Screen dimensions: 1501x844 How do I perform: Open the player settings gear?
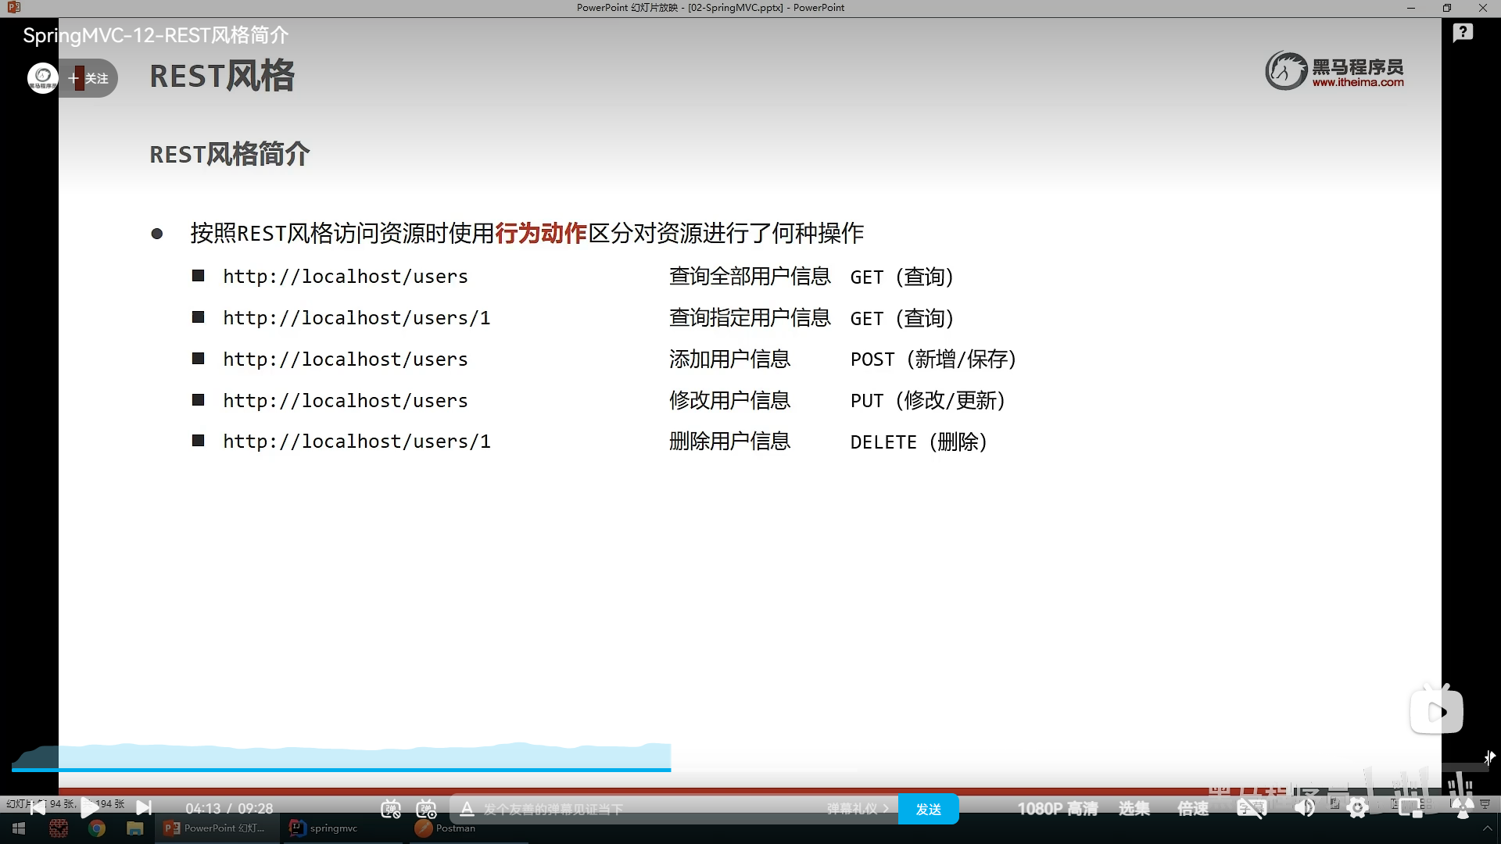[1358, 809]
